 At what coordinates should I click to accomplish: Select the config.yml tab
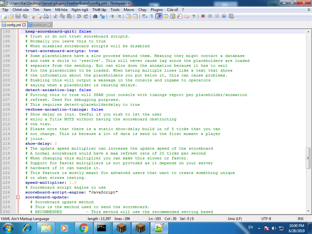coord(13,25)
